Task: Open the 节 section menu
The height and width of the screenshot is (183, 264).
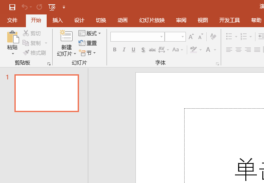Action: coord(87,53)
